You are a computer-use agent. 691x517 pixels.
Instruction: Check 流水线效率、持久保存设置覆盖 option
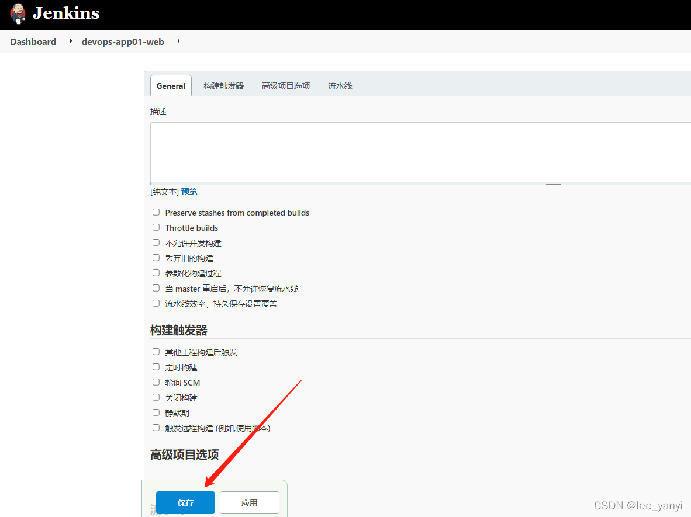pyautogui.click(x=156, y=303)
